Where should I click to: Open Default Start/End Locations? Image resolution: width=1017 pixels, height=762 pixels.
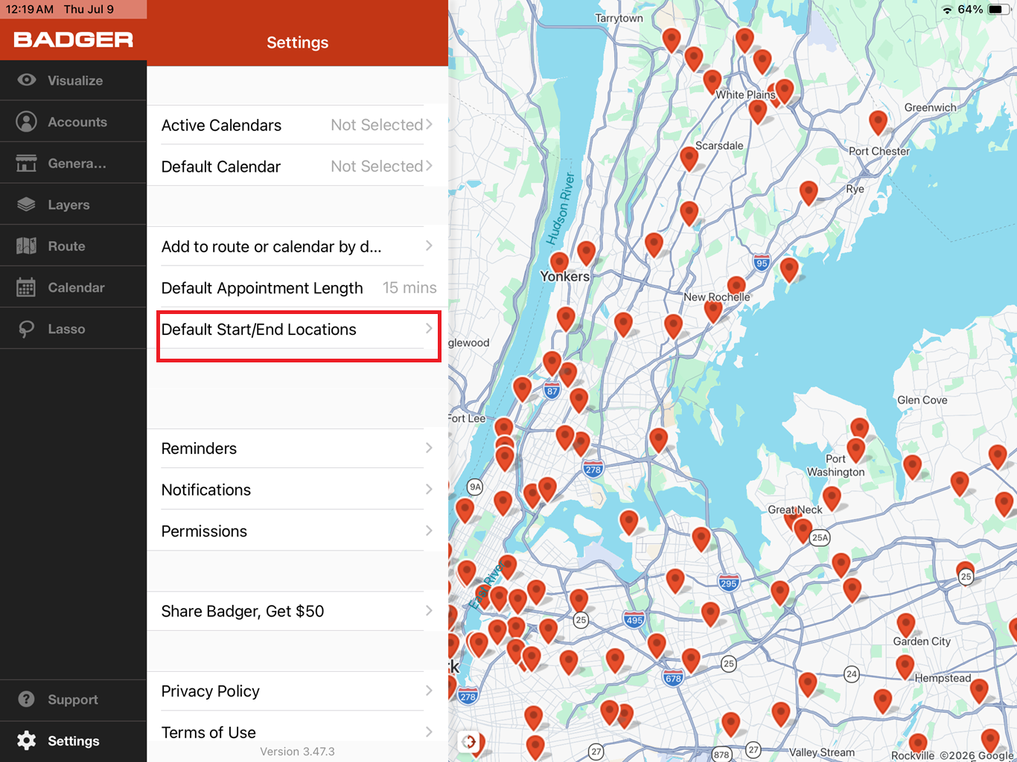point(298,330)
